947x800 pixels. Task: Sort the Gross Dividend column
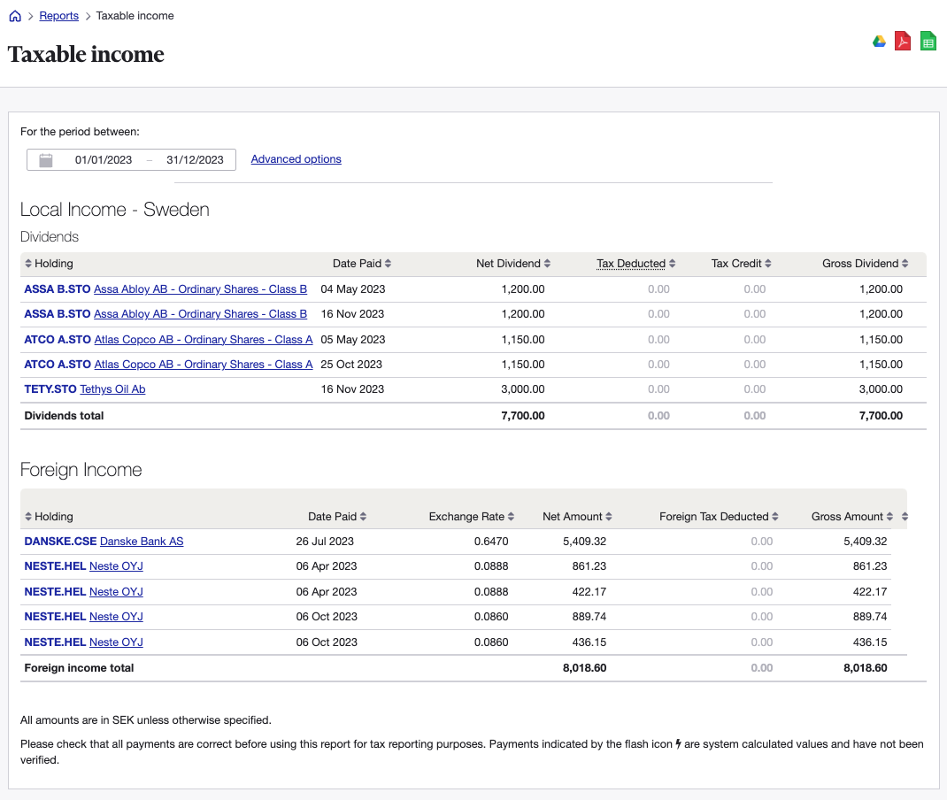click(904, 263)
